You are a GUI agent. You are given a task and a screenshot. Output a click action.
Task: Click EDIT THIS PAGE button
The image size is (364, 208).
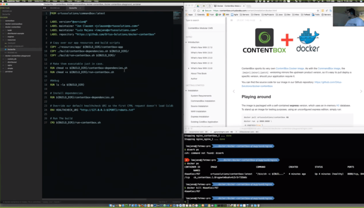coord(246,20)
